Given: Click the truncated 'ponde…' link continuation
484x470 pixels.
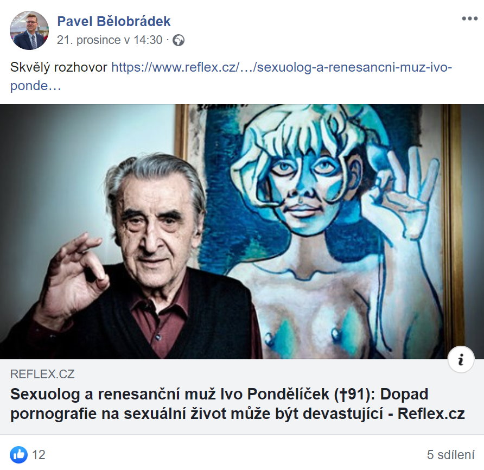Looking at the screenshot, I should [35, 86].
